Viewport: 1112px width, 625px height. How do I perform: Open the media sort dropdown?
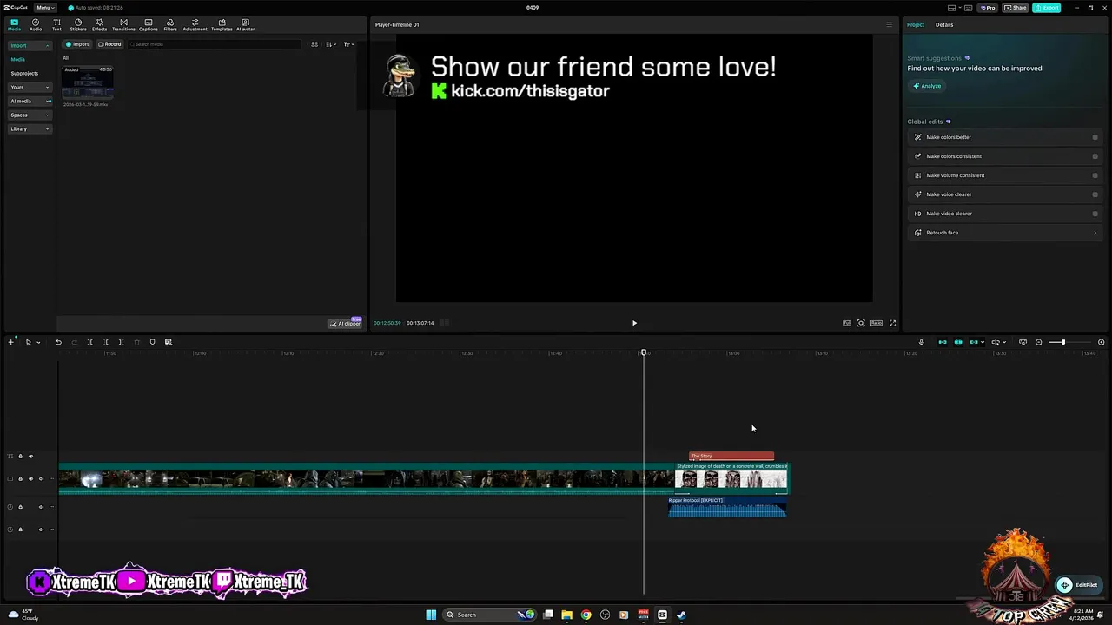point(331,44)
